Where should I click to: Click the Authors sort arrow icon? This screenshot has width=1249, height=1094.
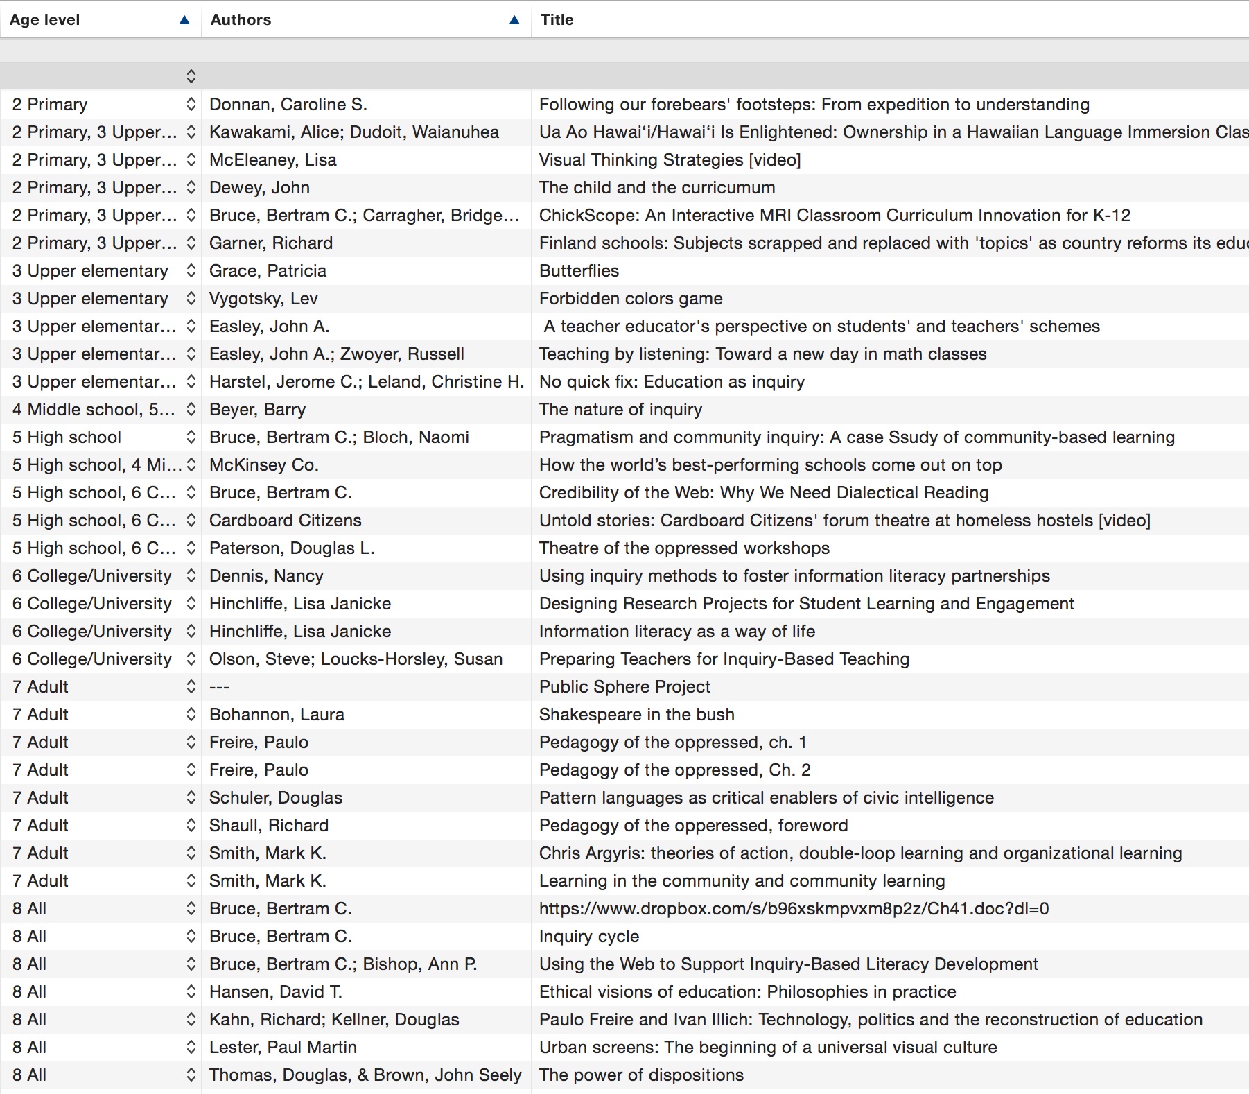(x=514, y=20)
